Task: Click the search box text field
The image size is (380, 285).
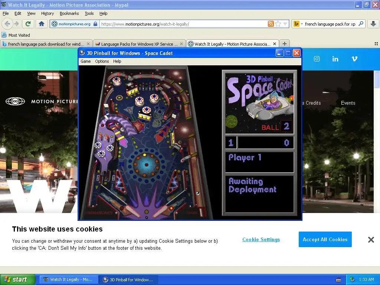Action: [x=330, y=24]
